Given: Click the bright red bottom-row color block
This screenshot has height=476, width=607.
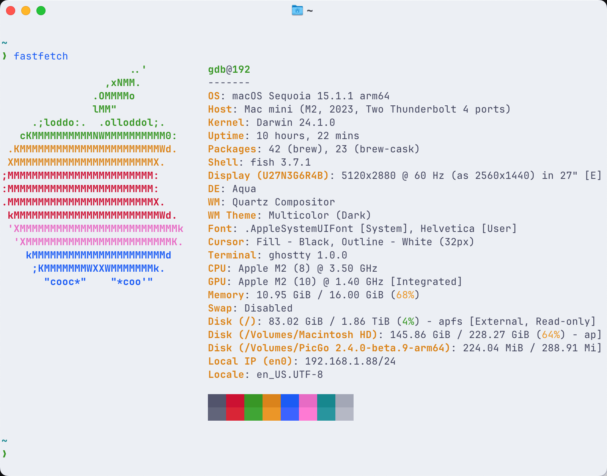Looking at the screenshot, I should pyautogui.click(x=235, y=414).
